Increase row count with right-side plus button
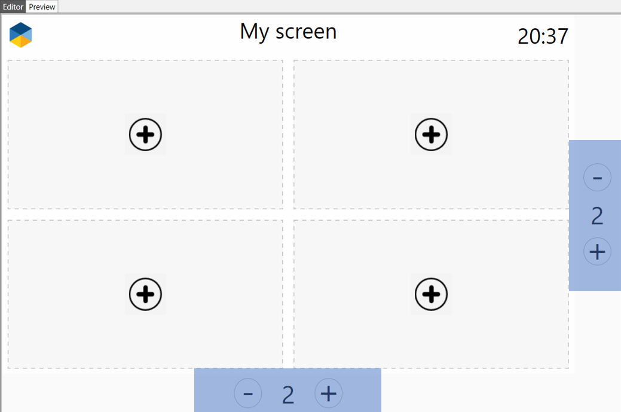Screen dimensions: 621x412 pyautogui.click(x=597, y=251)
